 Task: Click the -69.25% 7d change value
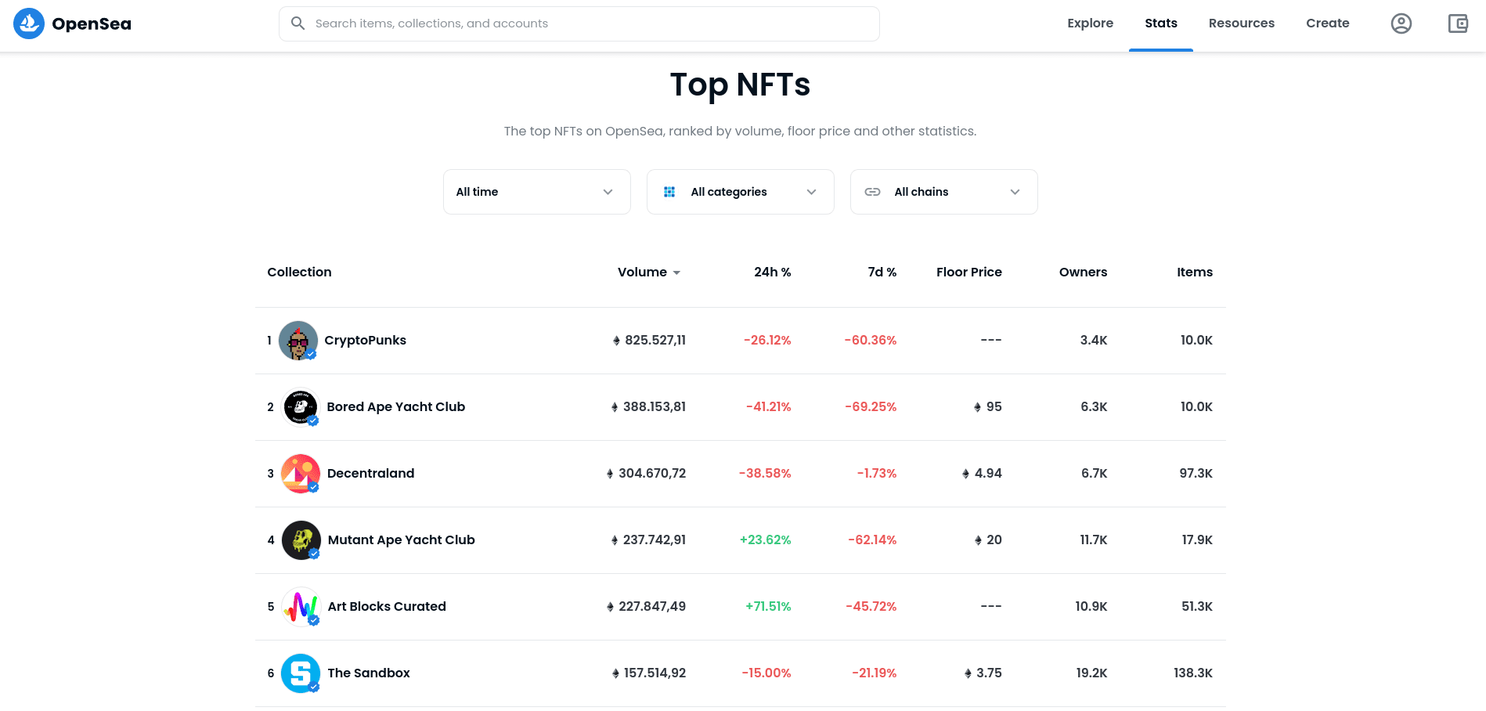[x=871, y=407]
